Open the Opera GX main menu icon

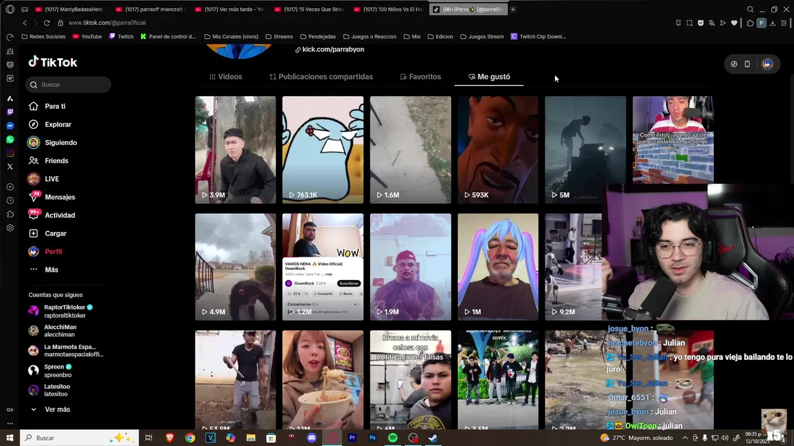pyautogui.click(x=10, y=9)
